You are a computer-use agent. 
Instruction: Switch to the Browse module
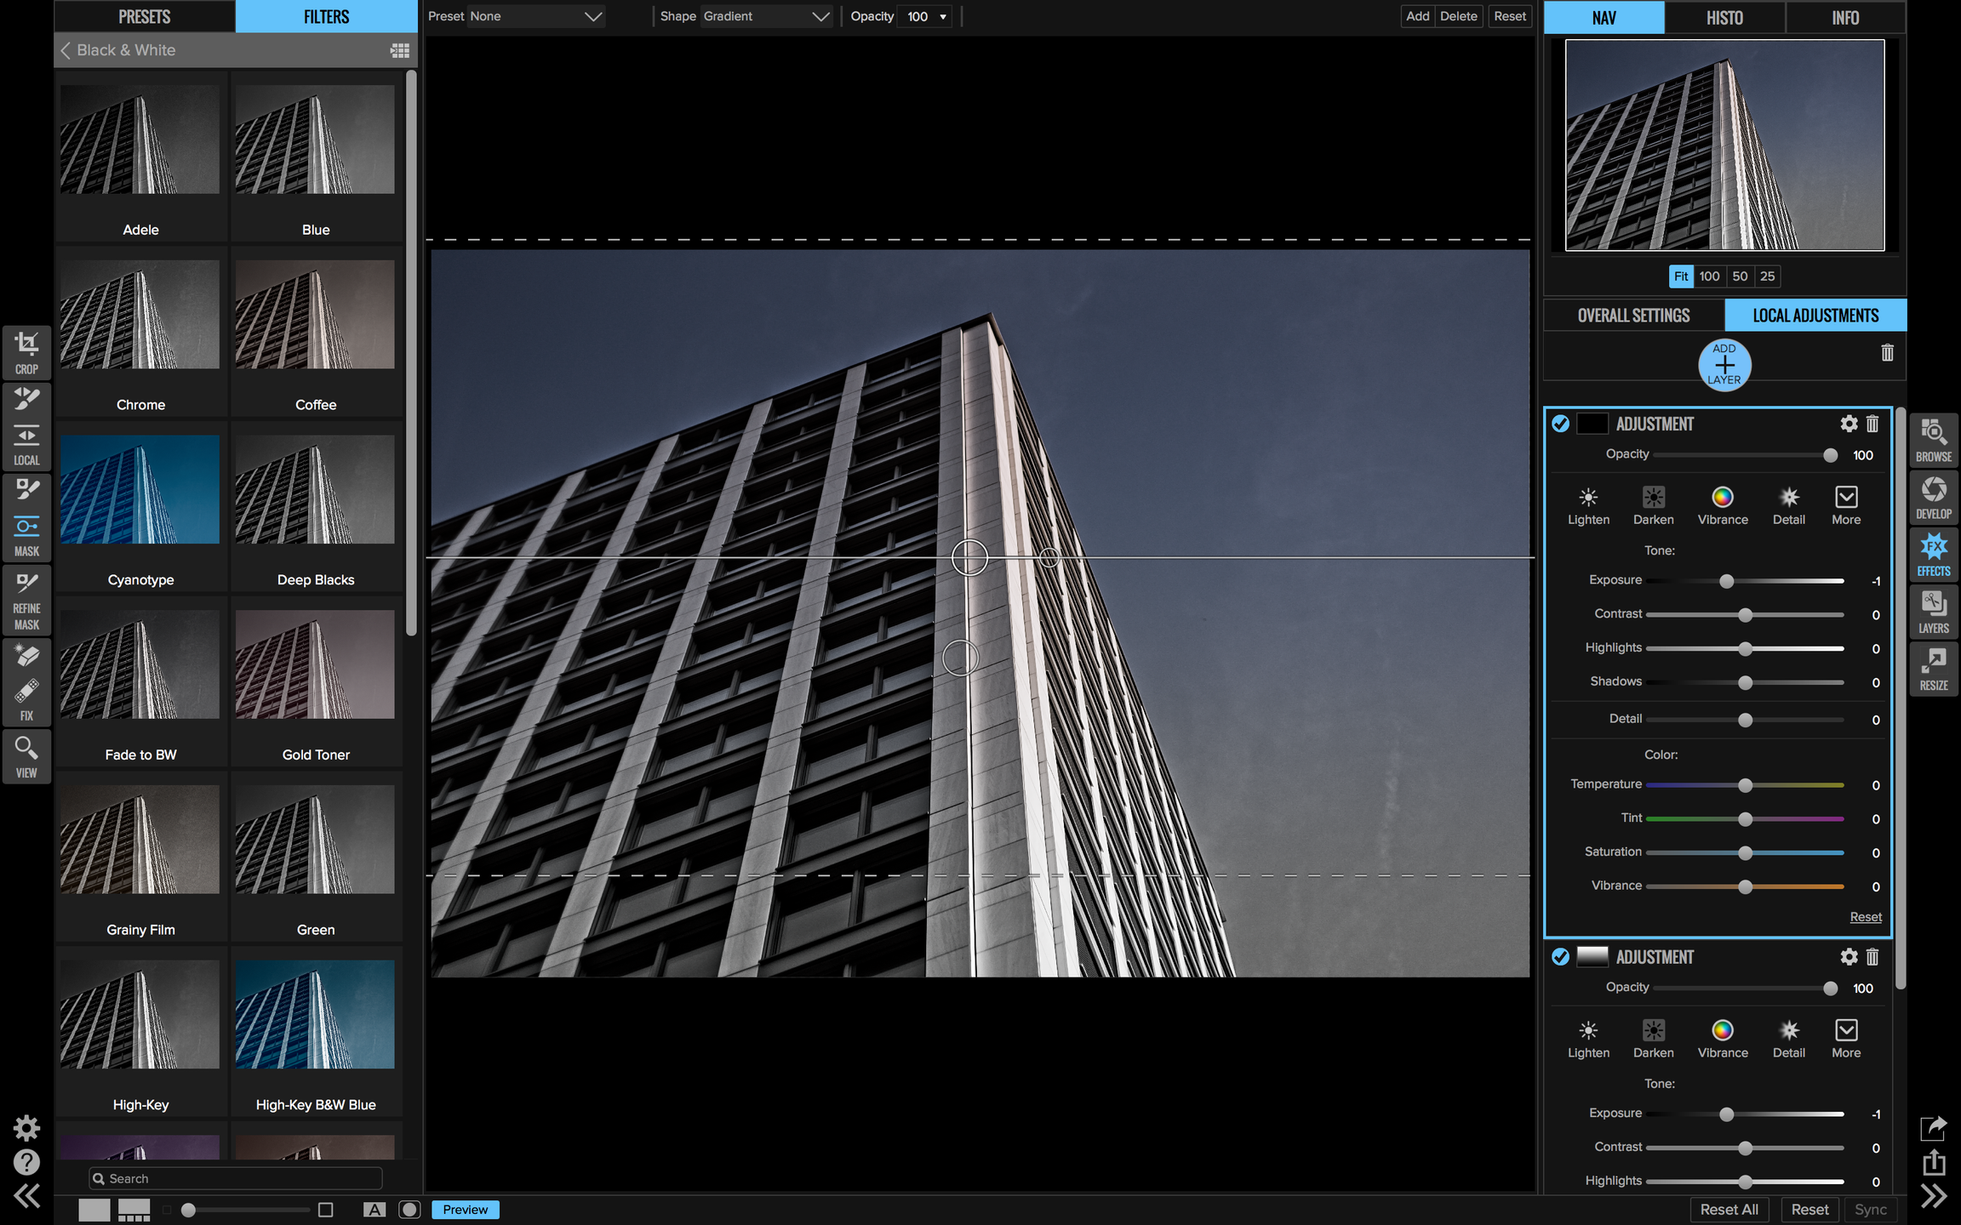coord(1933,440)
